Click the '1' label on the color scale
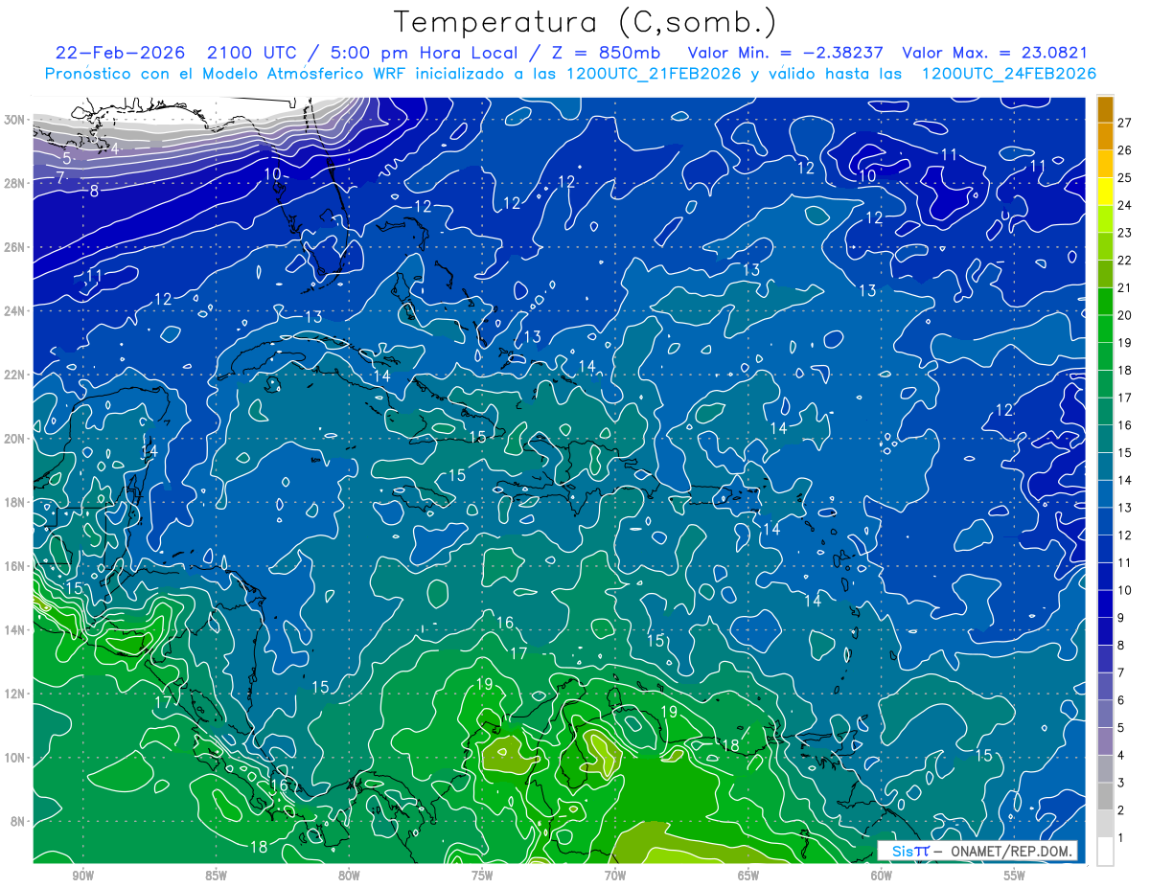 point(1120,838)
